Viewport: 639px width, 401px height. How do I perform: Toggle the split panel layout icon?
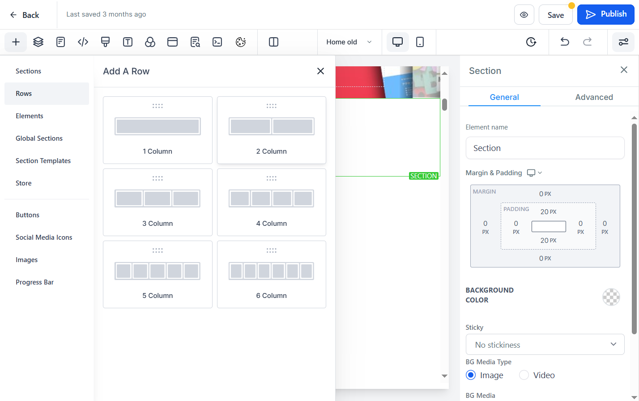(274, 42)
